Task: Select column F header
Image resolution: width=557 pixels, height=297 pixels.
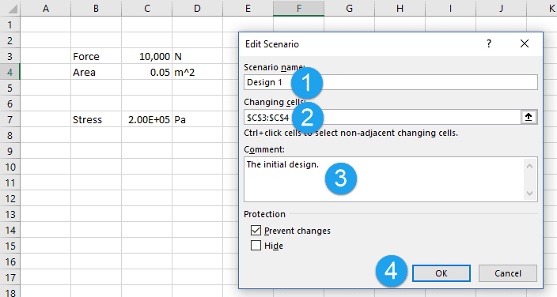Action: click(298, 8)
